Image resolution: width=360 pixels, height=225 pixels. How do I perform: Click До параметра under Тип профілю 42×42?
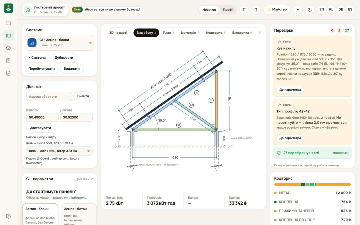(290, 138)
